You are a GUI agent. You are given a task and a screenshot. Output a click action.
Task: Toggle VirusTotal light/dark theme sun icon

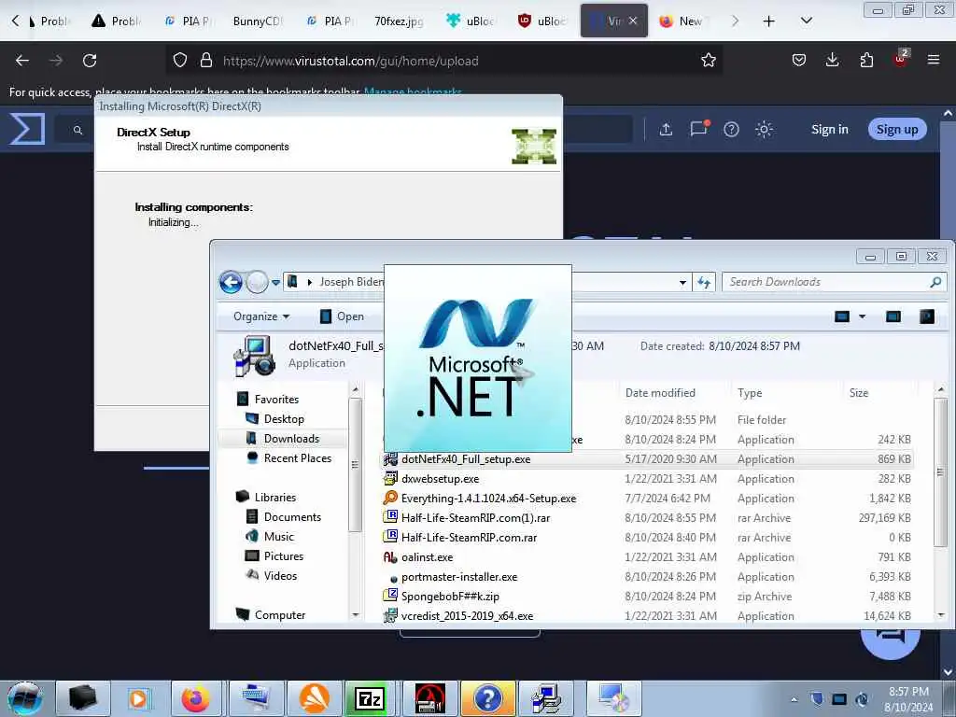[x=764, y=129]
